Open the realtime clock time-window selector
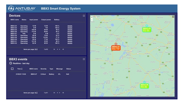This screenshot has height=105, width=184. click(11, 63)
